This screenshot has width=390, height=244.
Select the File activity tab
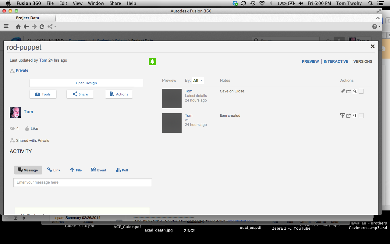[76, 170]
